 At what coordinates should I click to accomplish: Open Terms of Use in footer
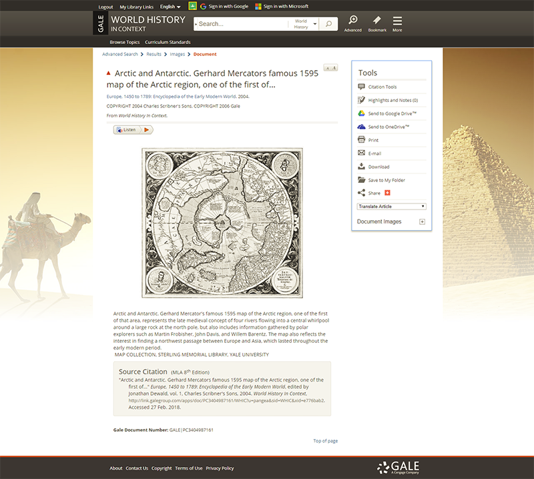pos(189,468)
